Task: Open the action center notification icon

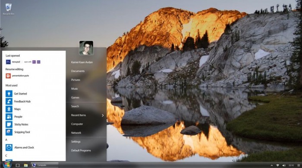Action: pyautogui.click(x=299, y=165)
